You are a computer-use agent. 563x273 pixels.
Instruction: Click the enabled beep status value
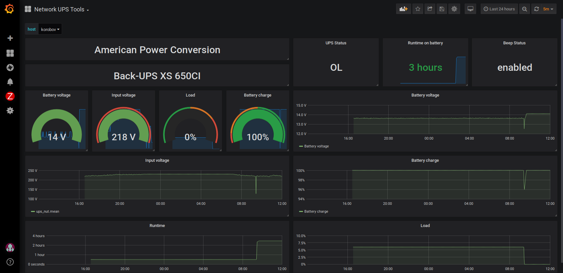tap(515, 68)
